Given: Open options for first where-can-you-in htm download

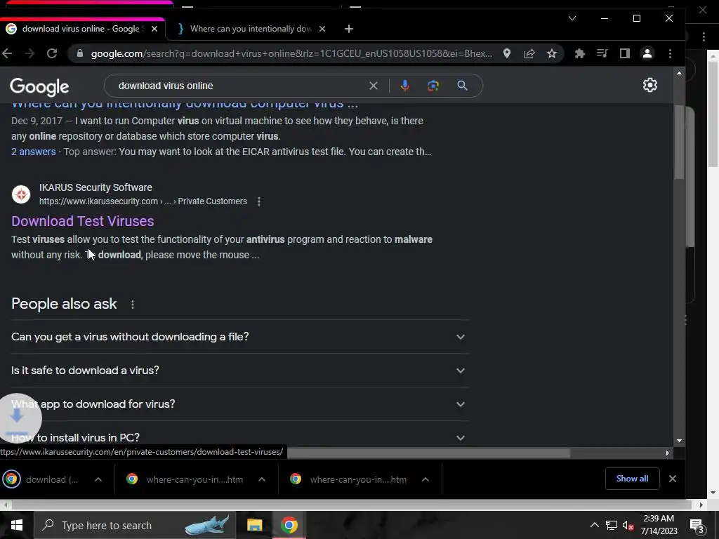Looking at the screenshot, I should pyautogui.click(x=262, y=479).
